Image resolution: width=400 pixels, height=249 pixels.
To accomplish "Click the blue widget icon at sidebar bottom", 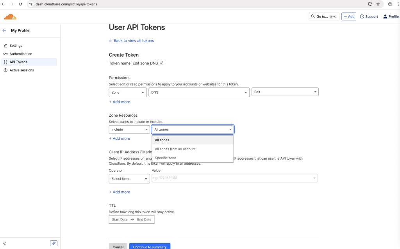I will [54, 243].
